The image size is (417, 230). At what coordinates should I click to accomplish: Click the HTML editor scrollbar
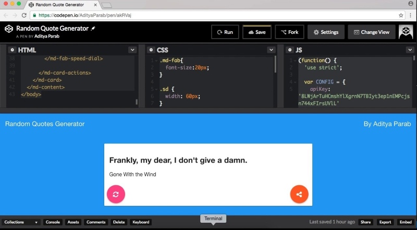[137, 101]
